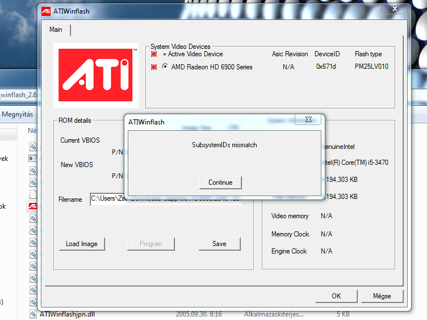The height and width of the screenshot is (320, 427).
Task: Click the Engine Clock label
Action: click(x=289, y=251)
